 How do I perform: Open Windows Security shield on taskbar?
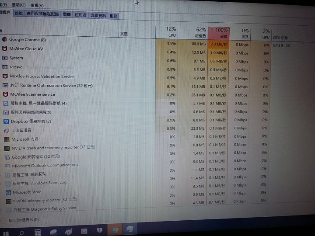pyautogui.click(x=100, y=230)
